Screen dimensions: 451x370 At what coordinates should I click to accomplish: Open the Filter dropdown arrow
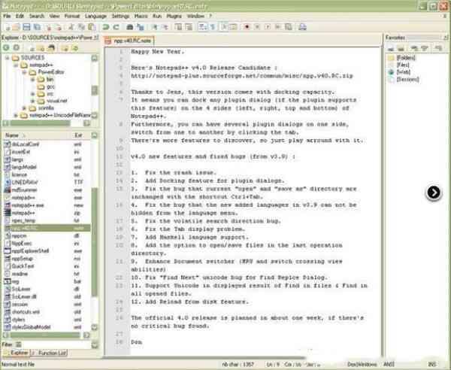(95, 344)
